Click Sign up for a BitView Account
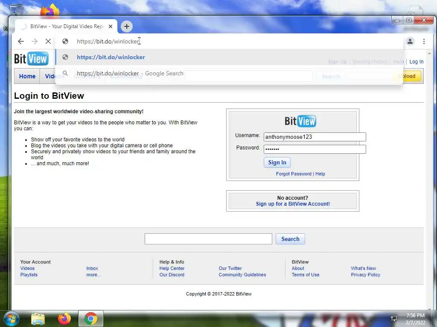This screenshot has width=437, height=327. click(x=293, y=204)
